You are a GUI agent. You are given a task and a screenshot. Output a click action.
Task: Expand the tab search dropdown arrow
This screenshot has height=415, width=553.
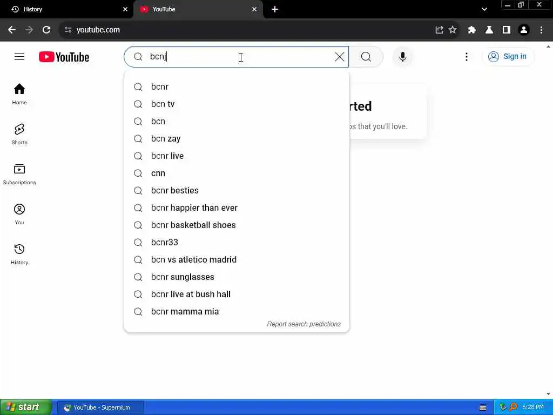484,10
